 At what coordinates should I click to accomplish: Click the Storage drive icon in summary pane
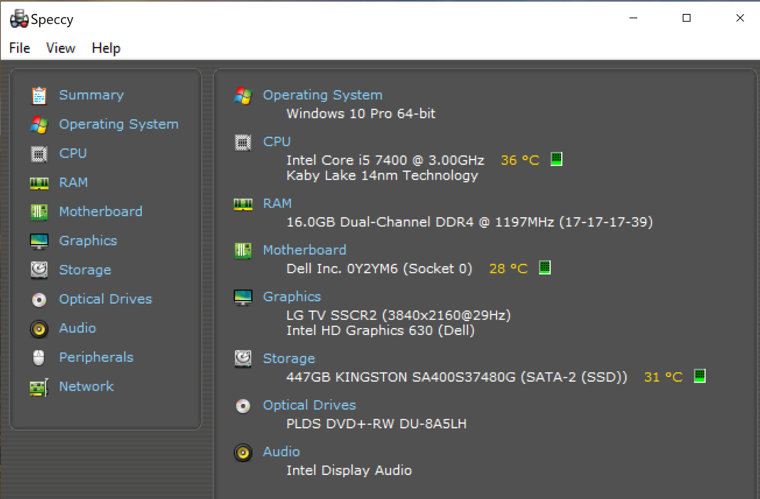(243, 359)
